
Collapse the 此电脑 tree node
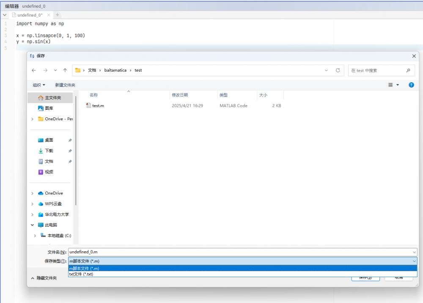33,225
